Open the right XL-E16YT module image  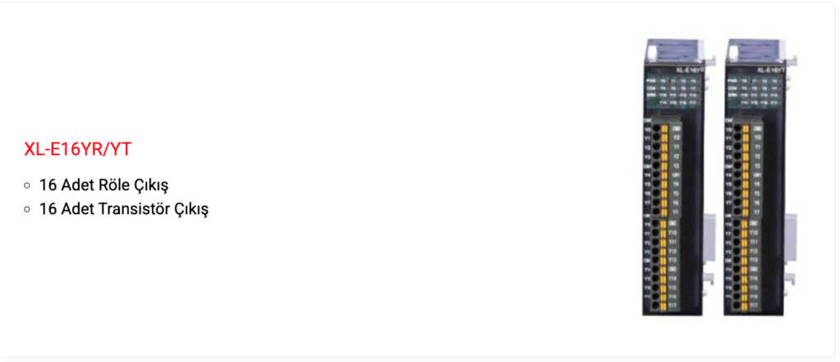tap(757, 177)
